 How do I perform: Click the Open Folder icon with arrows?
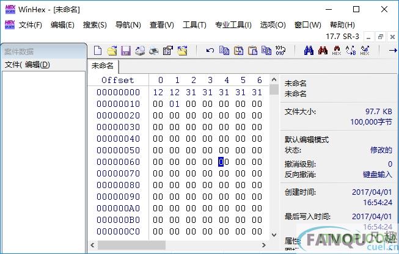coord(182,50)
